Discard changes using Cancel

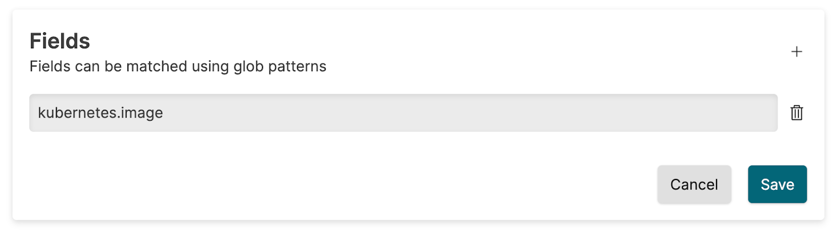694,184
